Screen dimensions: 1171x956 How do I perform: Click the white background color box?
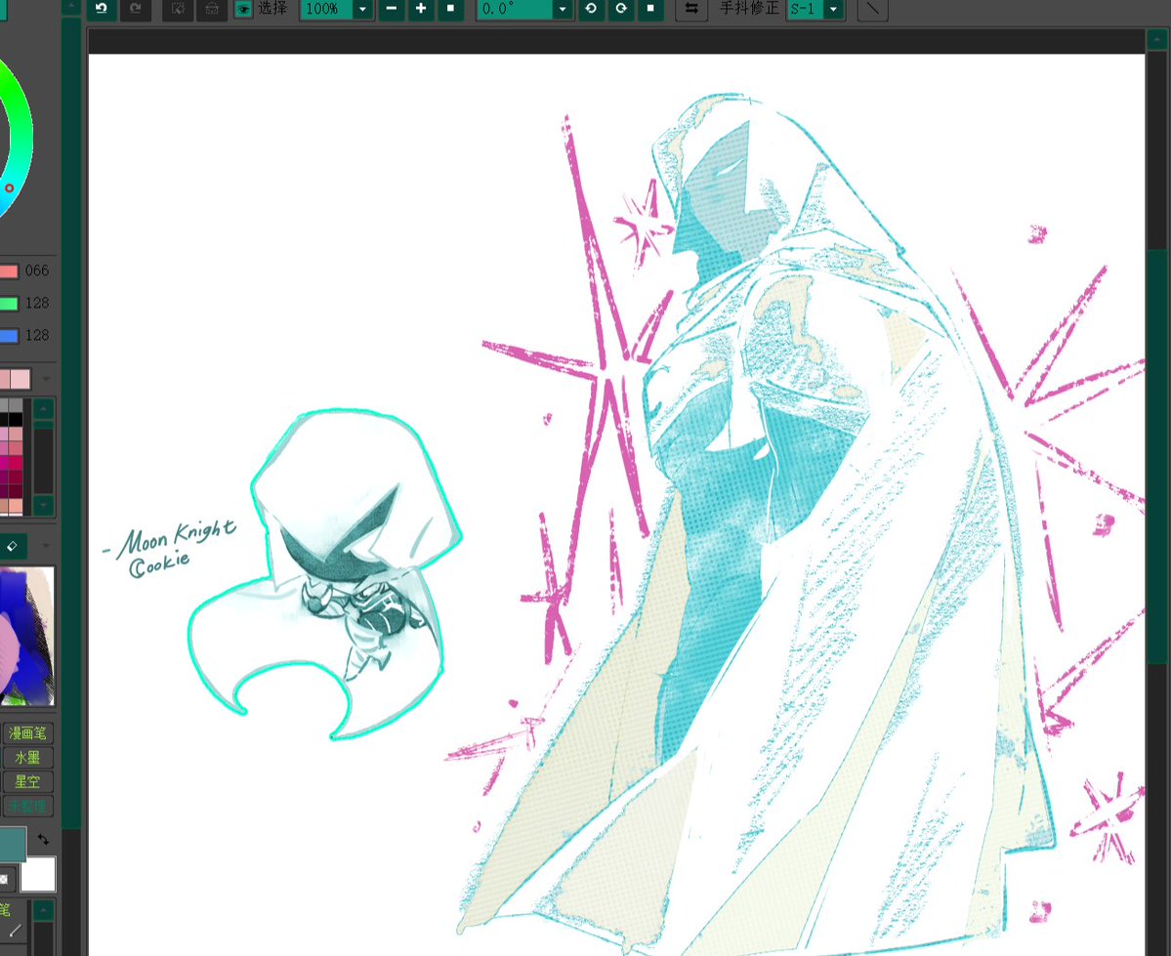pyautogui.click(x=38, y=875)
